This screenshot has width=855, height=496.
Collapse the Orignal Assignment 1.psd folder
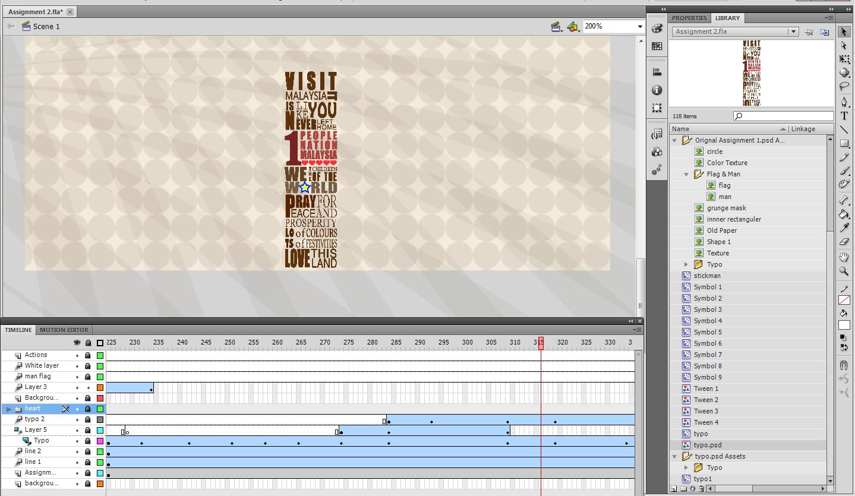675,140
